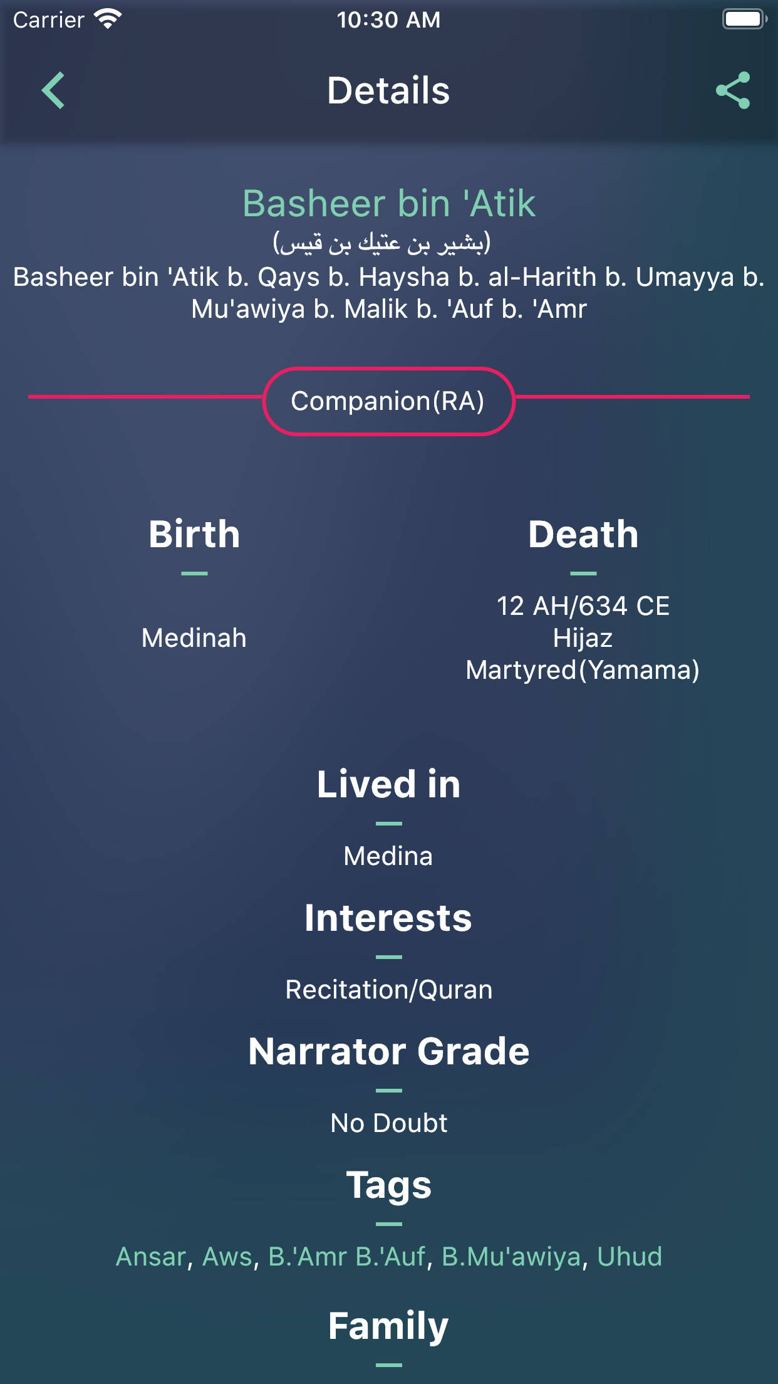This screenshot has height=1384, width=778.
Task: Tap the Details header title
Action: click(x=388, y=91)
